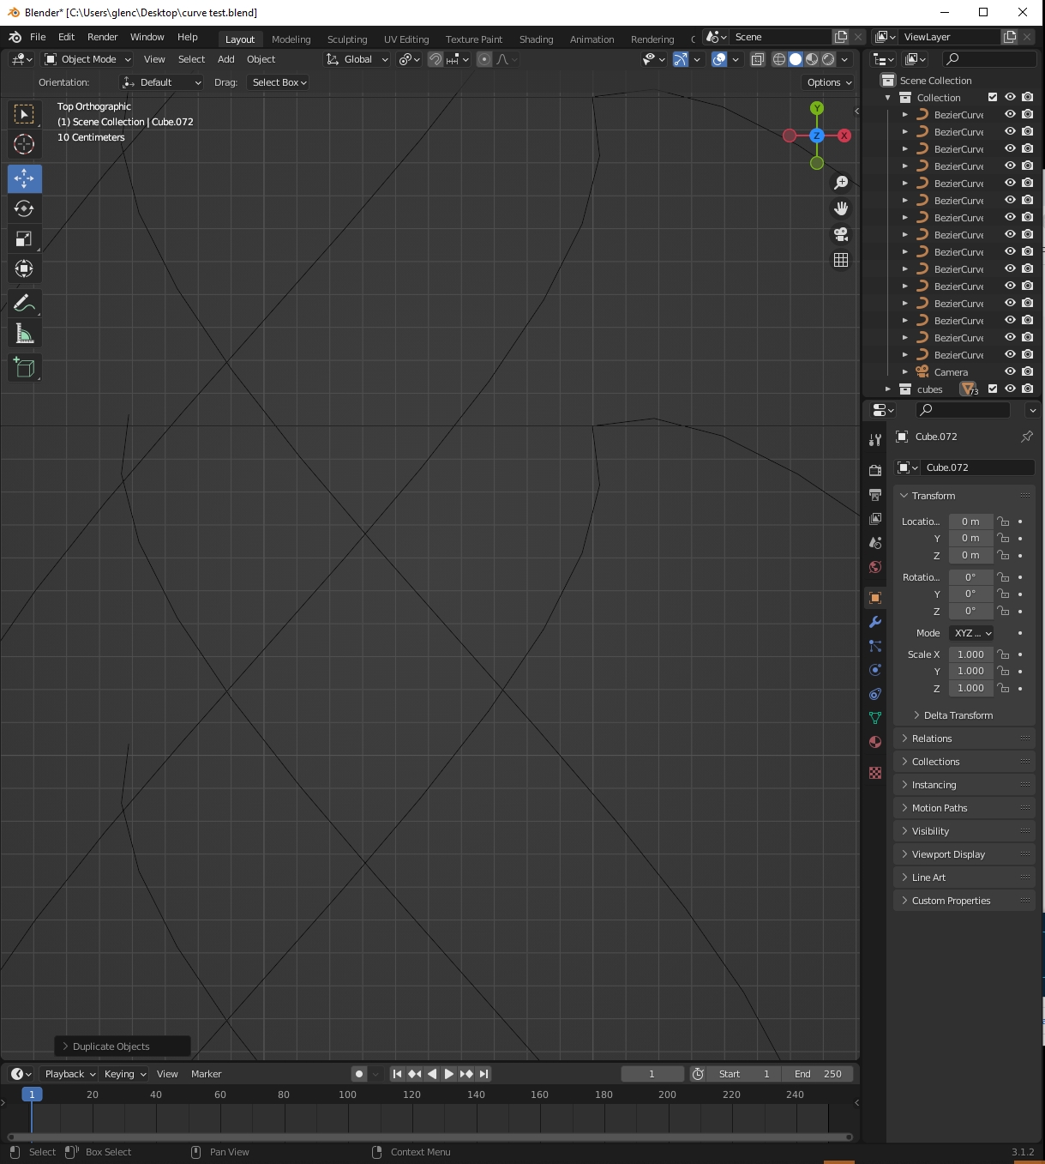Open the Particles properties tab

point(875,645)
